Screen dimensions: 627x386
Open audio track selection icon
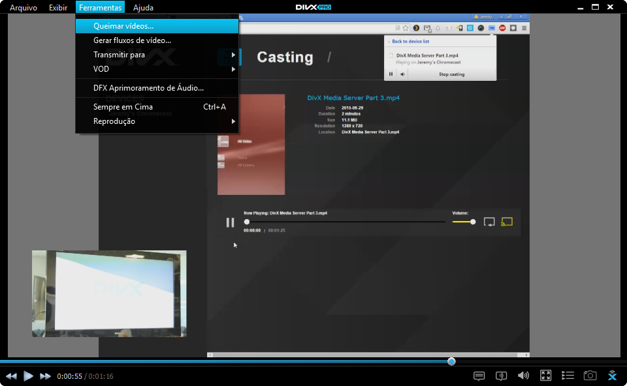pyautogui.click(x=501, y=376)
